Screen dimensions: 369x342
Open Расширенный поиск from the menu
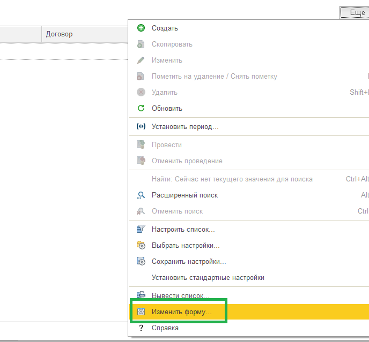pos(249,195)
